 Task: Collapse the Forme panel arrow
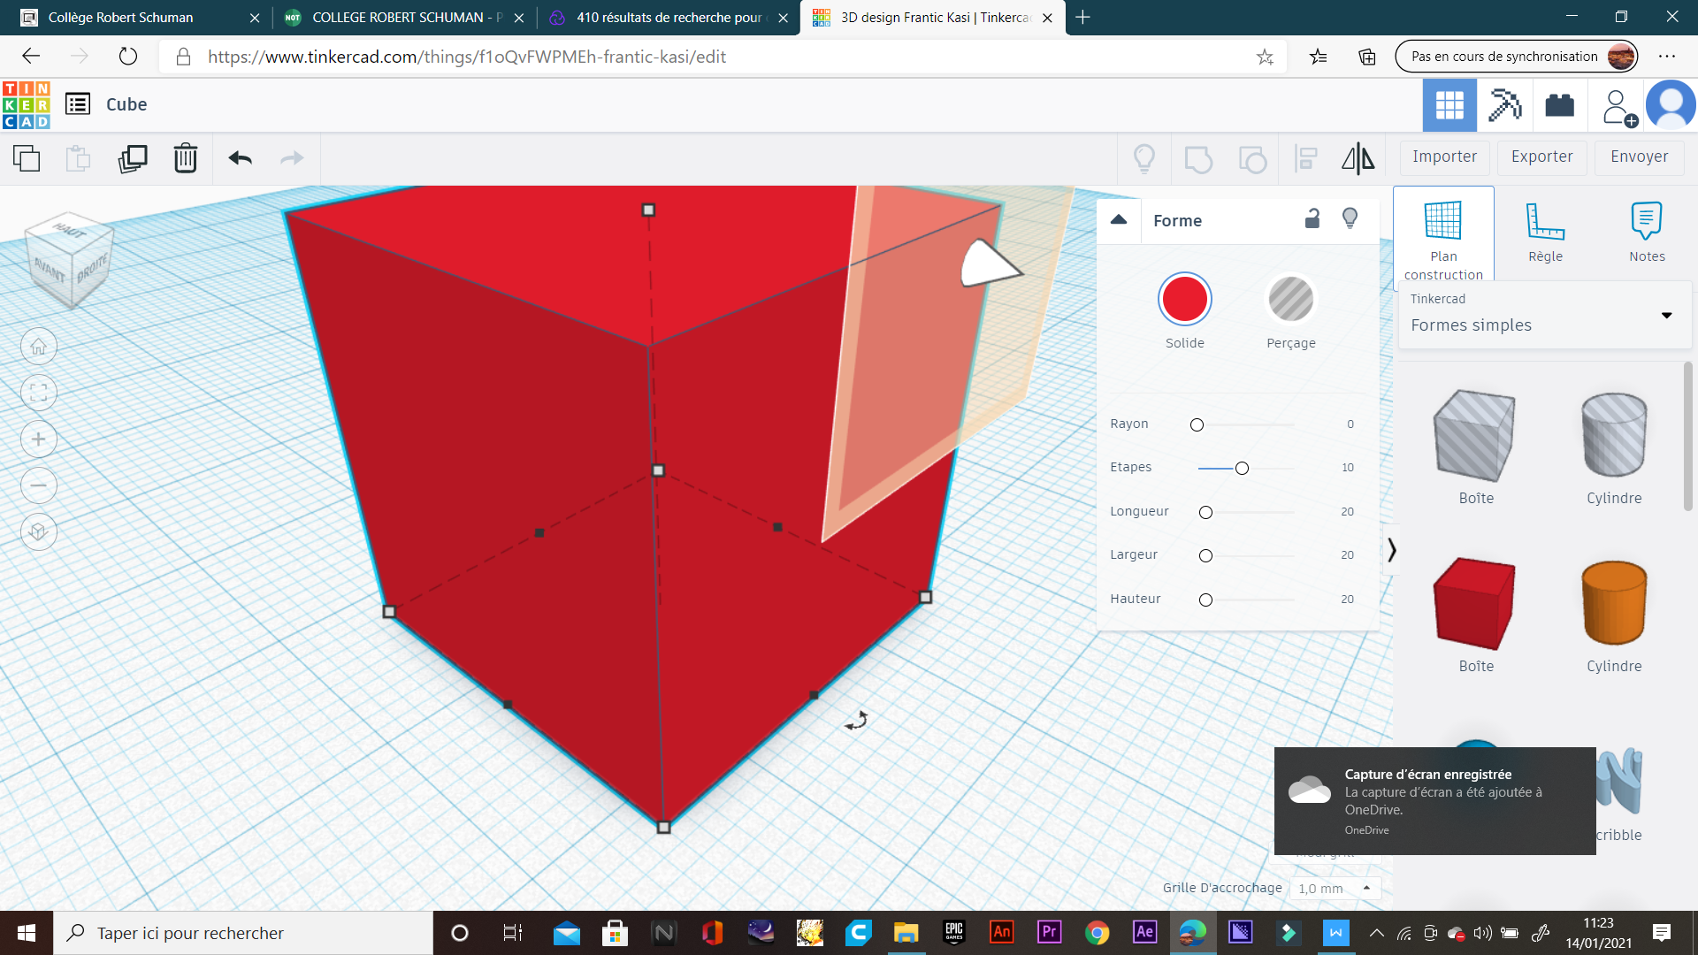coord(1119,220)
